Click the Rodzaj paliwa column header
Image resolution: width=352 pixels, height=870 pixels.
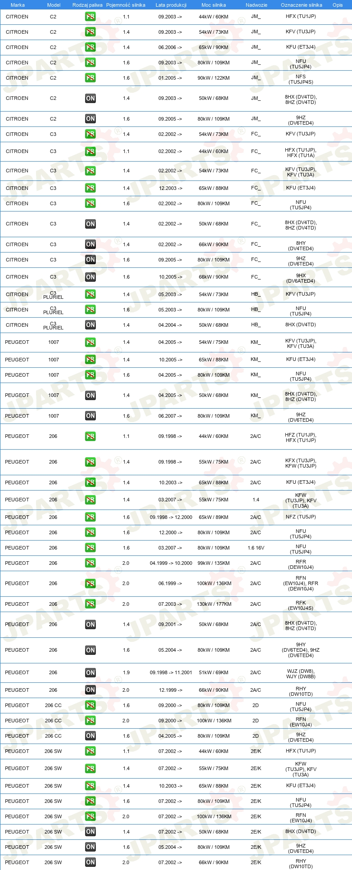(87, 5)
